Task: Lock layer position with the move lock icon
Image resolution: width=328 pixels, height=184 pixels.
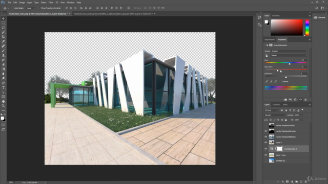Action: [x=278, y=120]
